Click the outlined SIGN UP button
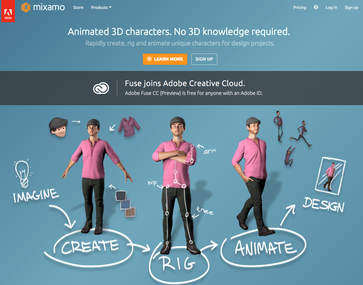Screen dimensions: 363x285 (x=204, y=59)
